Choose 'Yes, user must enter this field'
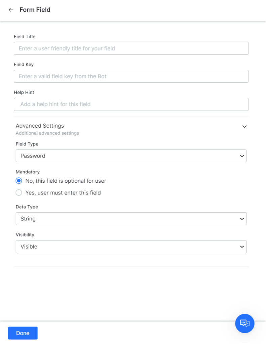 (19, 192)
